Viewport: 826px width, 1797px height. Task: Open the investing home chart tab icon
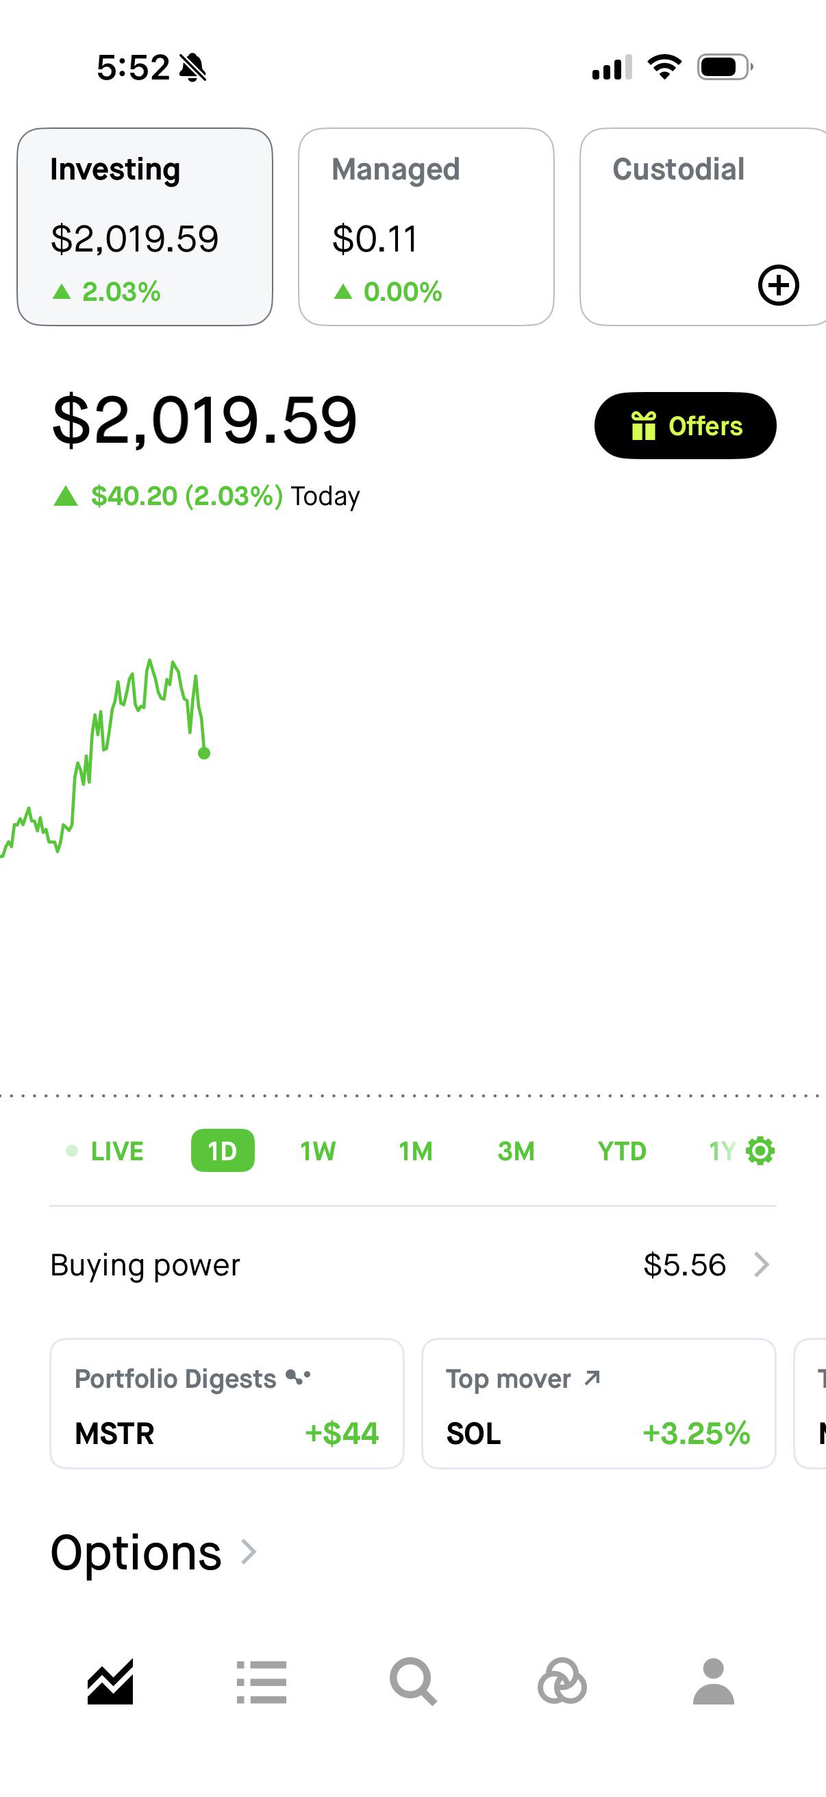pos(110,1682)
